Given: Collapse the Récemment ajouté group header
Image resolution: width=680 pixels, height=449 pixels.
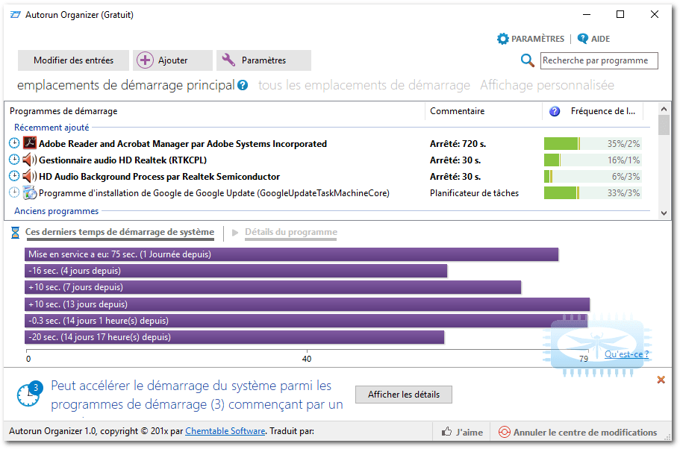Looking at the screenshot, I should pyautogui.click(x=52, y=128).
